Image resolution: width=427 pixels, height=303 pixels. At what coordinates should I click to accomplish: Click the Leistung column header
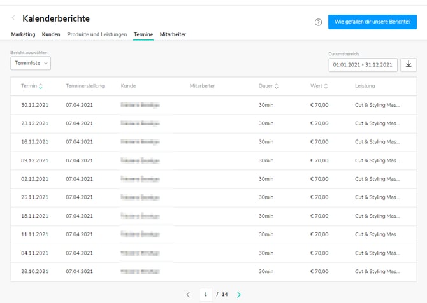(x=365, y=86)
